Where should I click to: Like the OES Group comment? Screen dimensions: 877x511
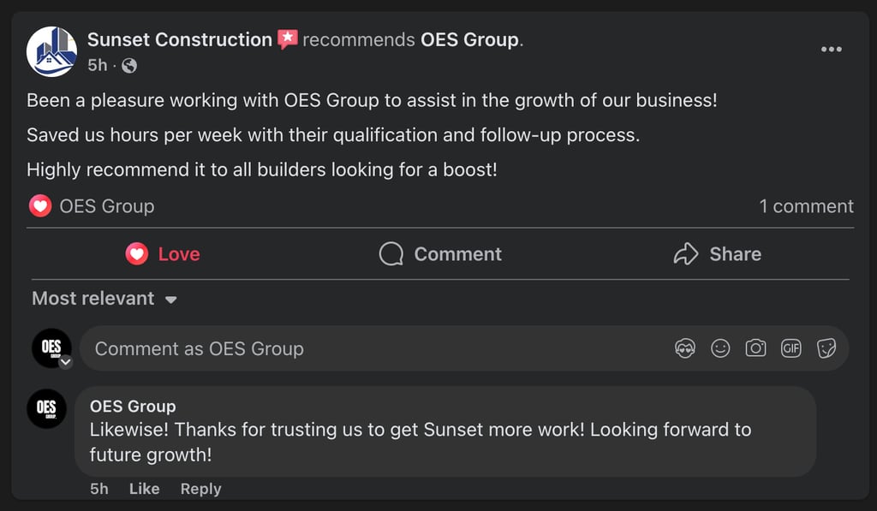[144, 489]
